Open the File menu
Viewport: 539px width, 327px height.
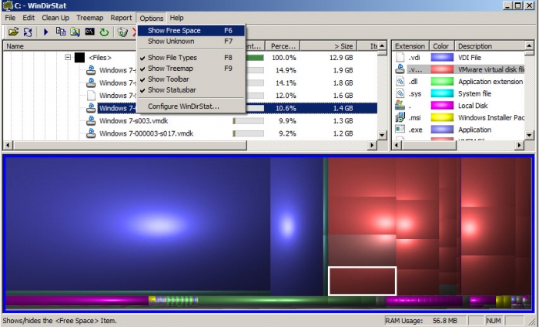pyautogui.click(x=10, y=18)
